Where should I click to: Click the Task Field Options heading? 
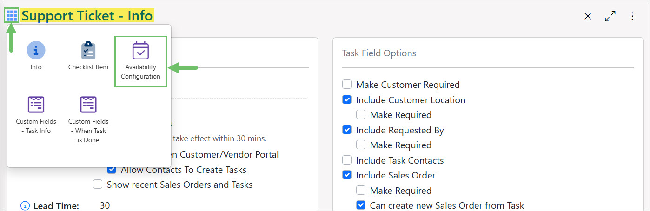379,53
